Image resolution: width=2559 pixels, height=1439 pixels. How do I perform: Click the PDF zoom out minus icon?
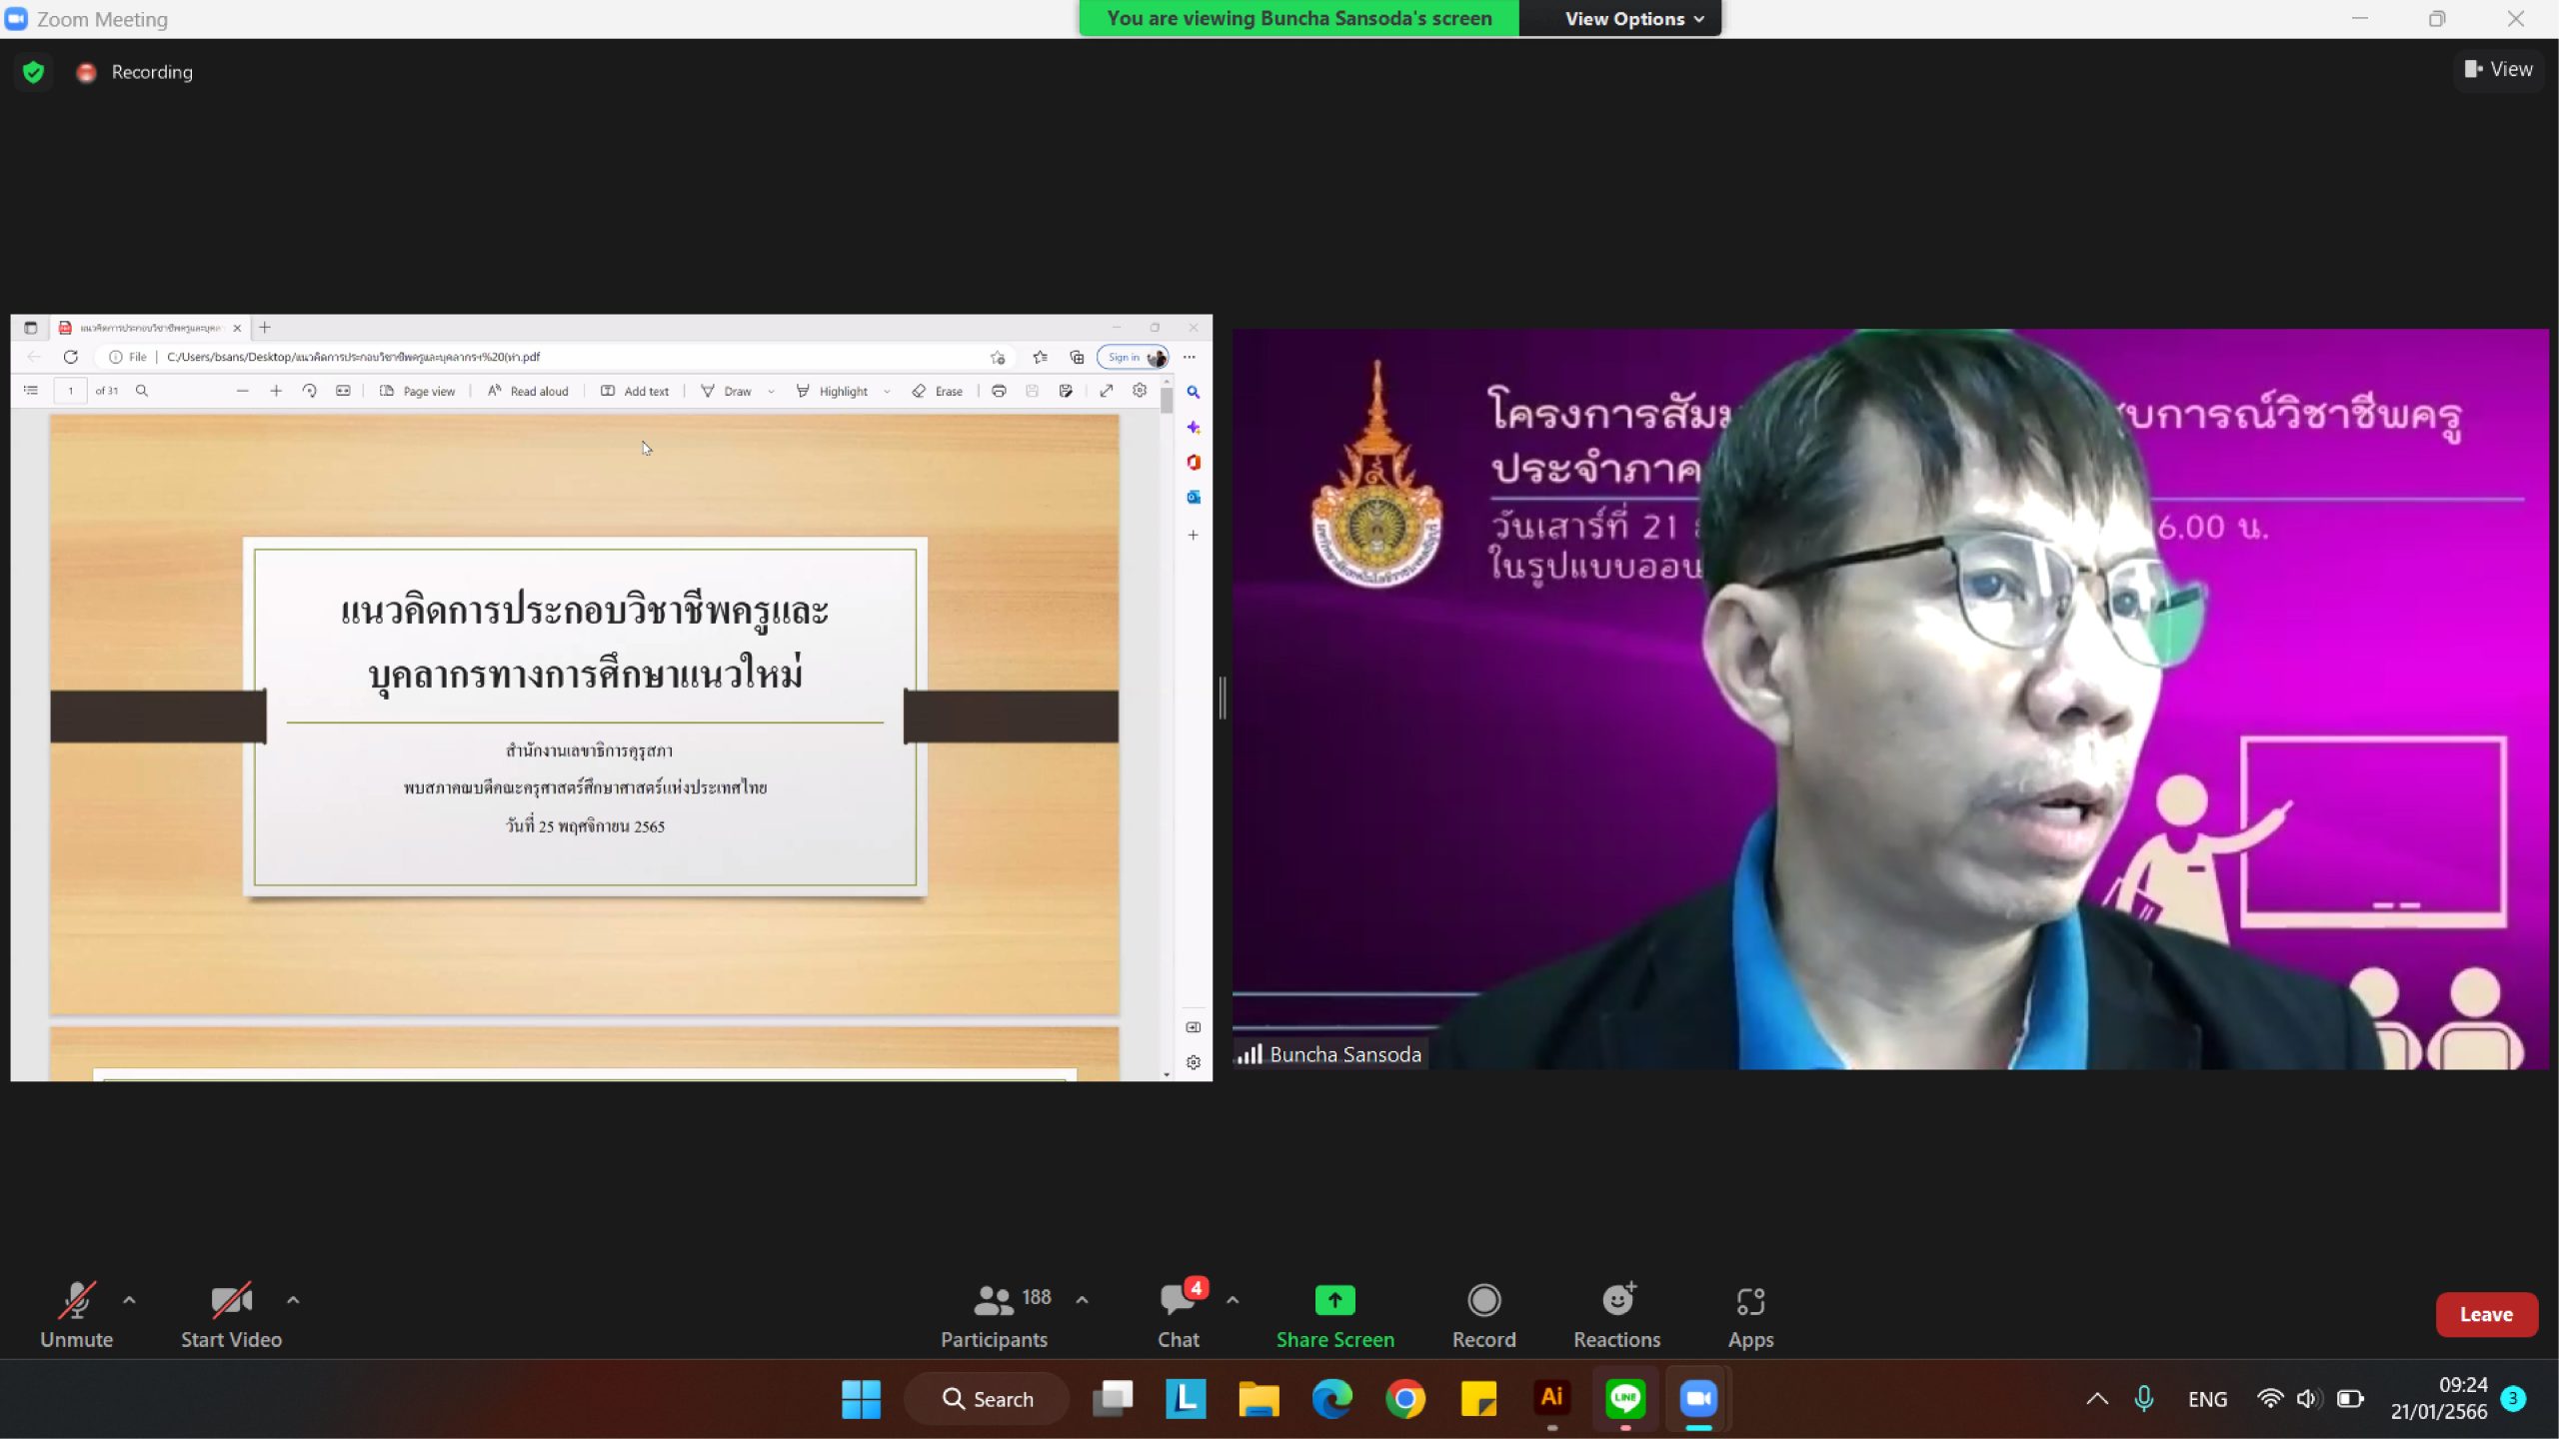click(242, 391)
